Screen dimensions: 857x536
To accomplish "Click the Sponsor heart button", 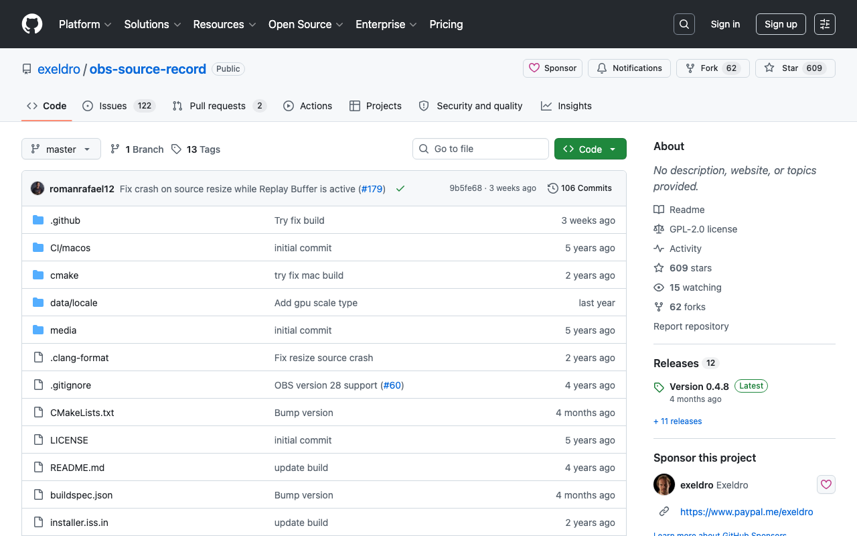I will (552, 68).
